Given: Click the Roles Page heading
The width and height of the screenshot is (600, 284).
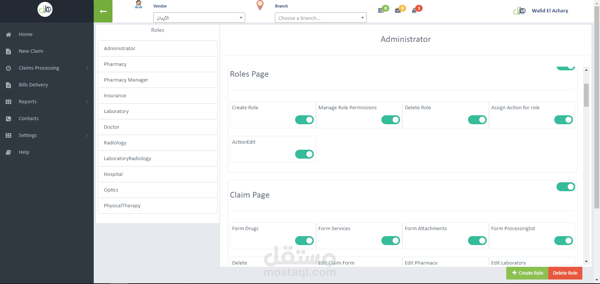Looking at the screenshot, I should click(x=249, y=74).
